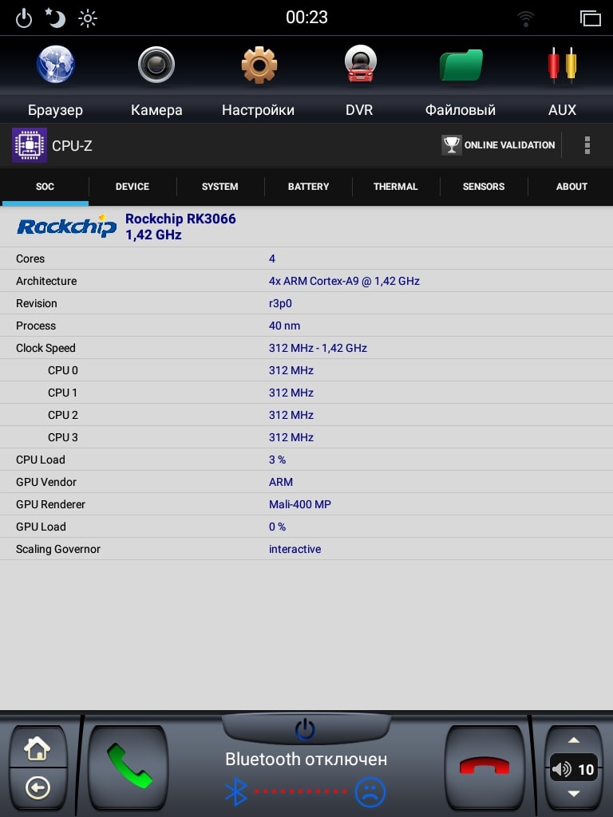This screenshot has width=613, height=817.
Task: Click GPU Load value '0 %'
Action: tap(277, 527)
